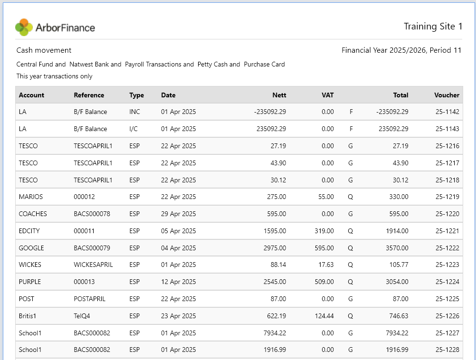Screen dimensions: 476x360
Task: Click the Training Site 1 heading
Action: [433, 27]
